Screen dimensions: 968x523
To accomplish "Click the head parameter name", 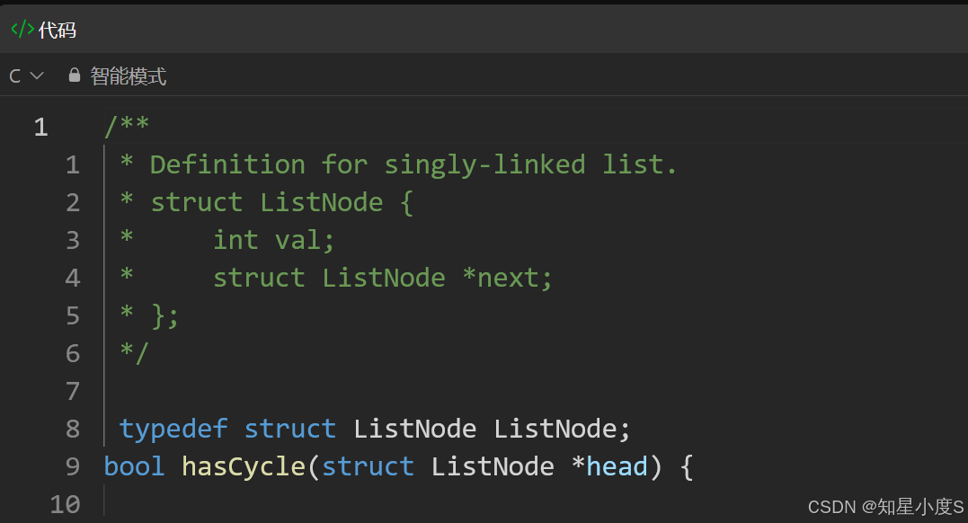I will point(617,466).
